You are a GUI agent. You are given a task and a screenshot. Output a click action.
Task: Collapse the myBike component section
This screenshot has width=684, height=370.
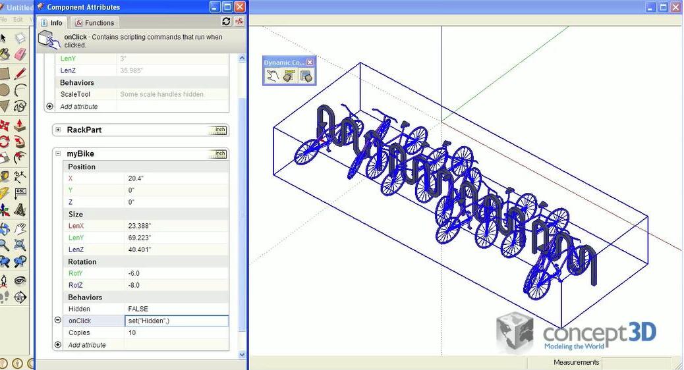tap(59, 154)
